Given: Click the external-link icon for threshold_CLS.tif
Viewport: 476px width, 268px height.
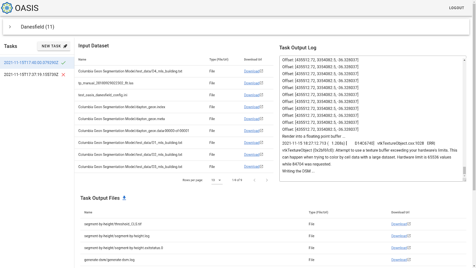Looking at the screenshot, I should coord(409,224).
